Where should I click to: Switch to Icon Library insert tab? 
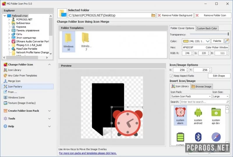(x=180, y=86)
